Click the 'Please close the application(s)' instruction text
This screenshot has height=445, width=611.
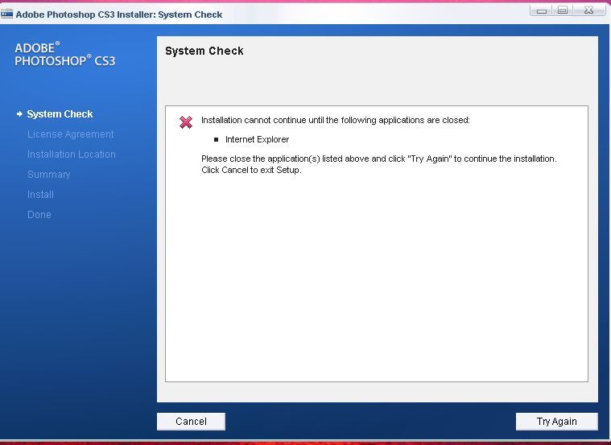click(379, 159)
